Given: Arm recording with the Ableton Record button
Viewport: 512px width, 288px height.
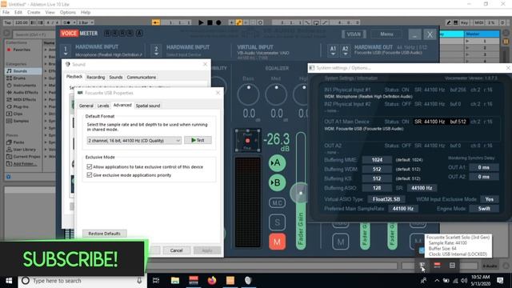Looking at the screenshot, I should coord(218,22).
